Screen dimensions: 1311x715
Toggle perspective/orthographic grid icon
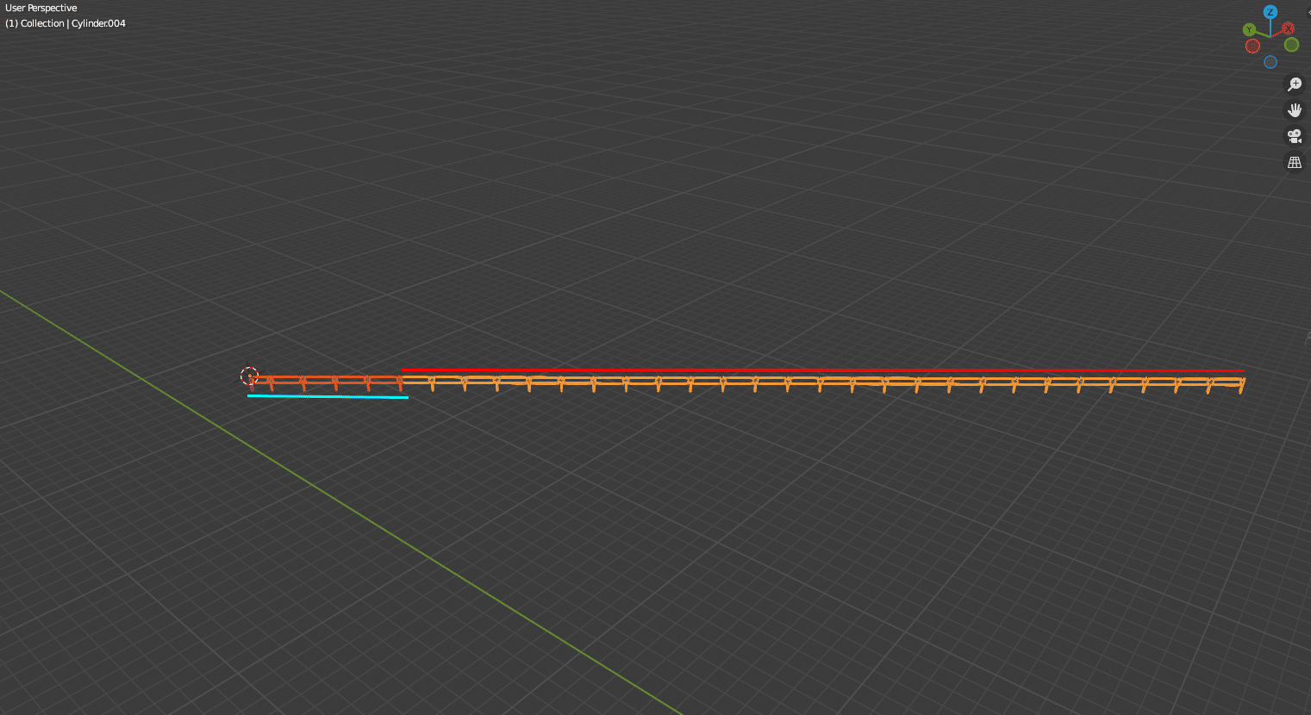pos(1294,162)
